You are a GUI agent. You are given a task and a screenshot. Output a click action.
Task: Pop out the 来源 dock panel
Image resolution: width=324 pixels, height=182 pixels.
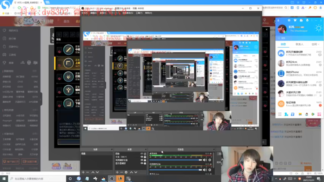tap(146, 149)
